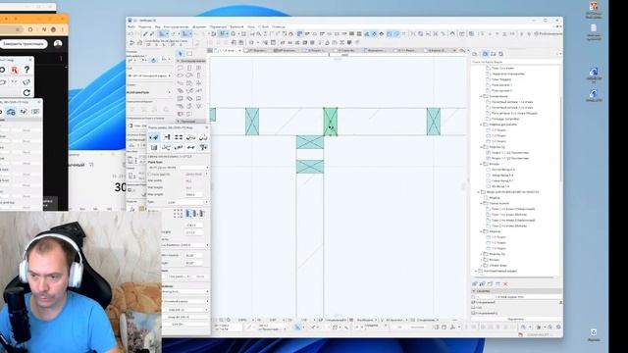
Task: Click the red delete X below the navigator tree
Action: (505, 283)
